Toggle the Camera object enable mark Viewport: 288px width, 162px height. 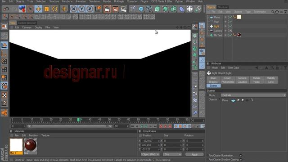(230, 31)
